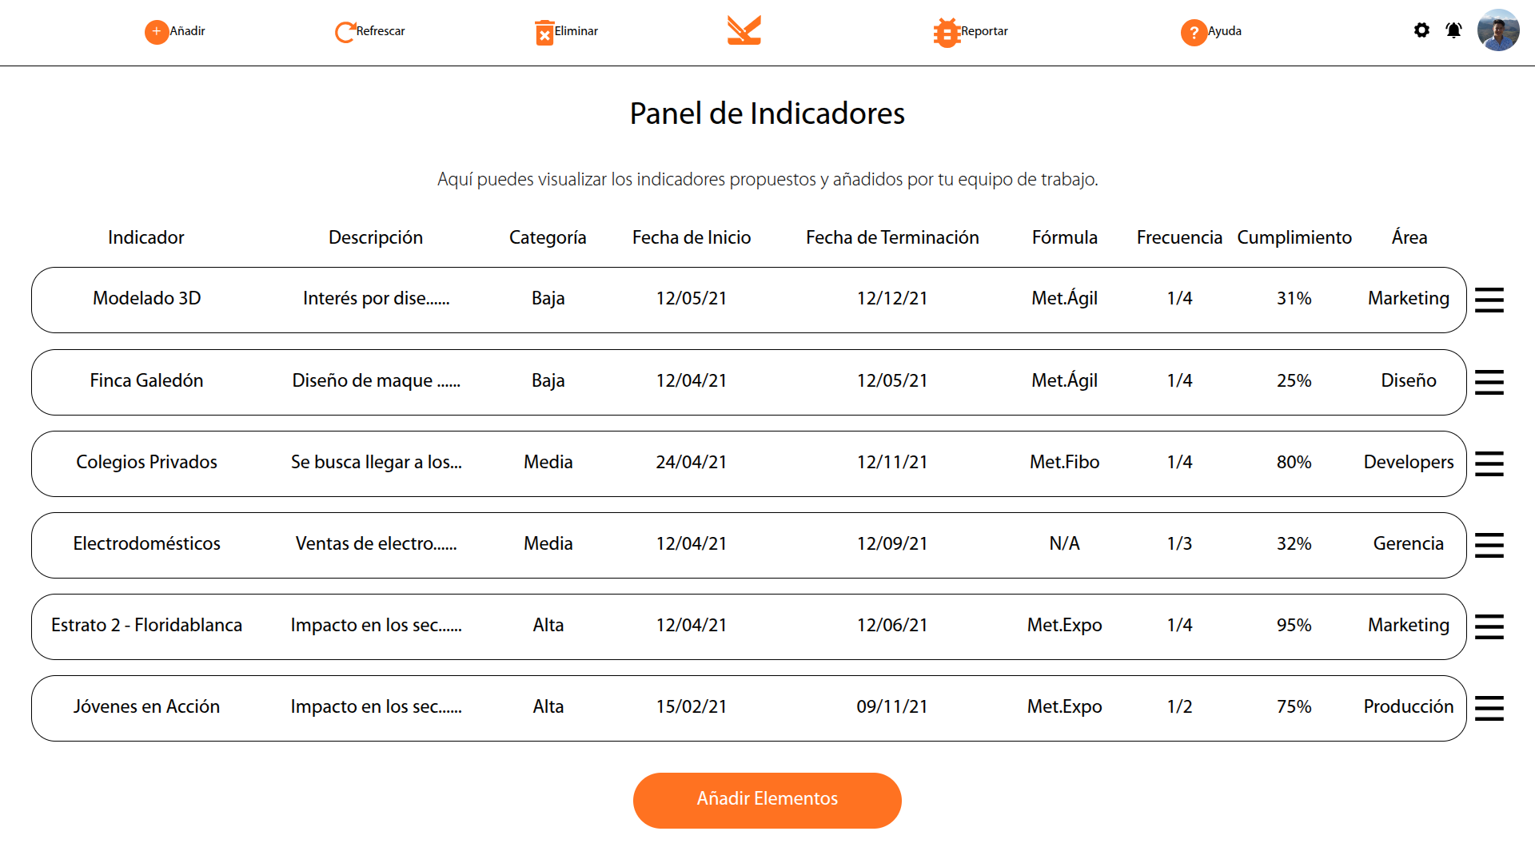Select the Jóvenes en Acción indicator row
1535x863 pixels.
[x=748, y=708]
